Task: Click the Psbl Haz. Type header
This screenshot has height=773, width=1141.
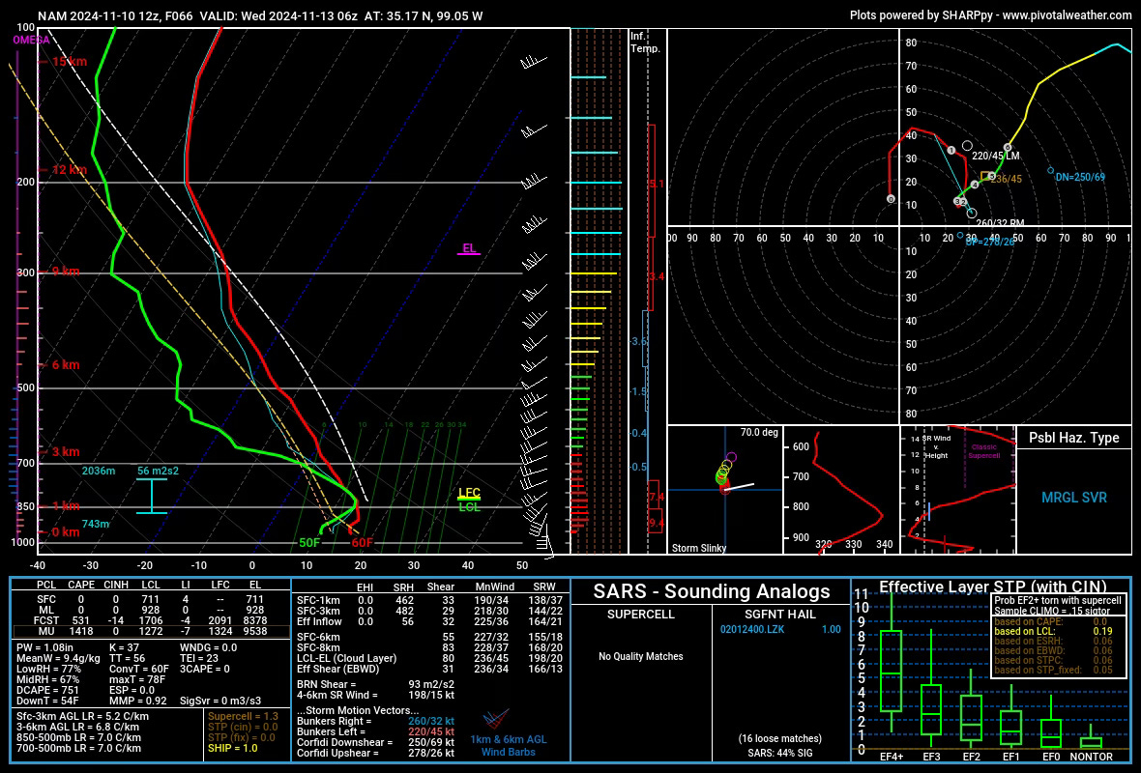Action: pyautogui.click(x=1073, y=438)
